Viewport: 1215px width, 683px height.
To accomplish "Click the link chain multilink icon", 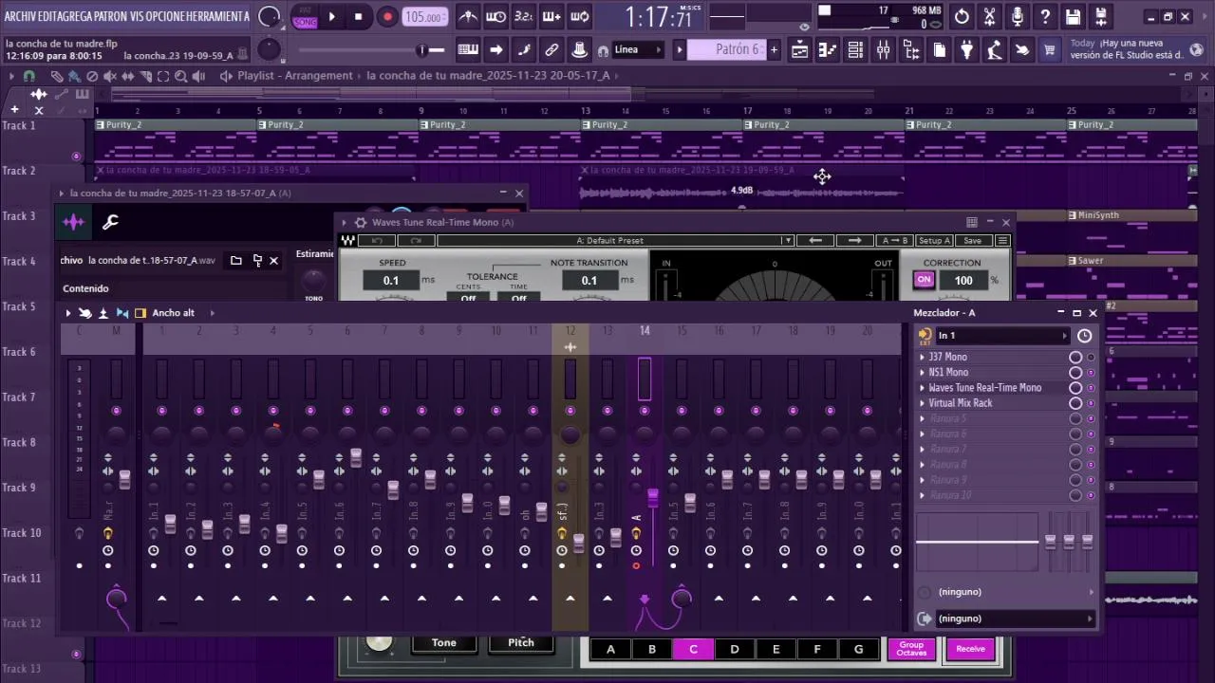I will tap(551, 50).
